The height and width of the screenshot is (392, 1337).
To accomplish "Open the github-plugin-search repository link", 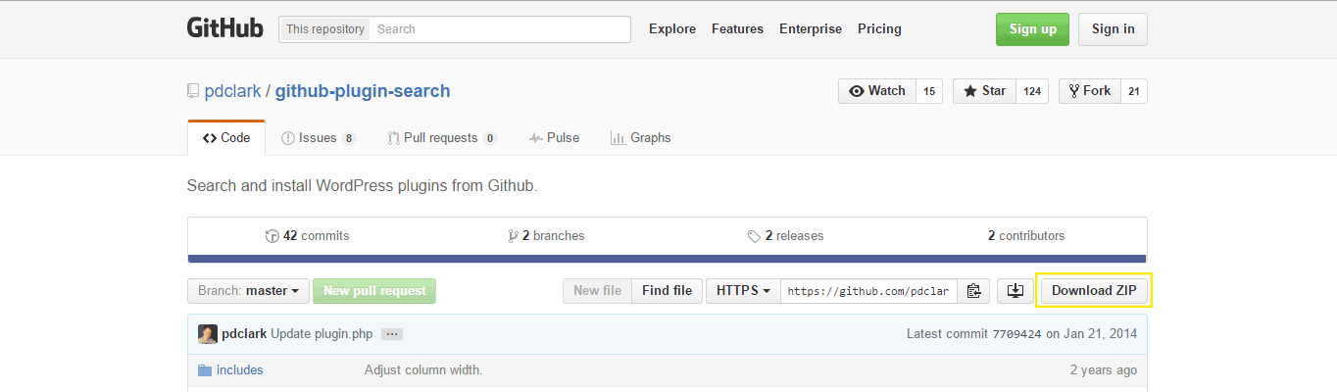I will [363, 91].
